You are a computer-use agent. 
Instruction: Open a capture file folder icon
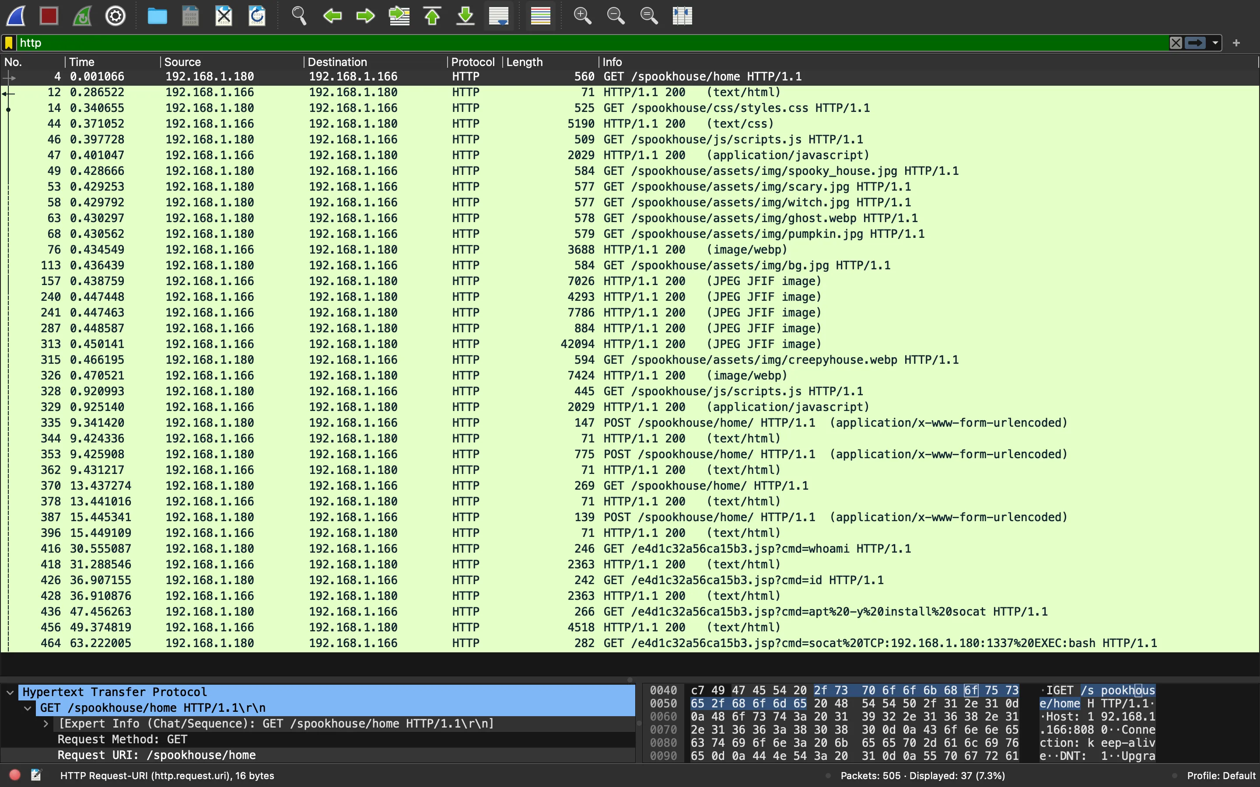pyautogui.click(x=157, y=16)
